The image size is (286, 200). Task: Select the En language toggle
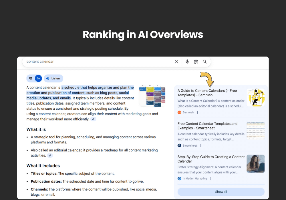(38, 78)
